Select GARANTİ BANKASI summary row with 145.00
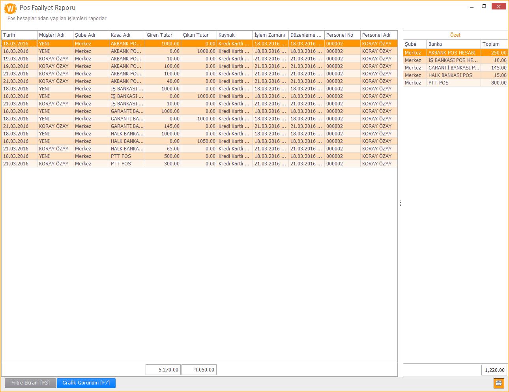Image resolution: width=509 pixels, height=392 pixels. (453, 68)
